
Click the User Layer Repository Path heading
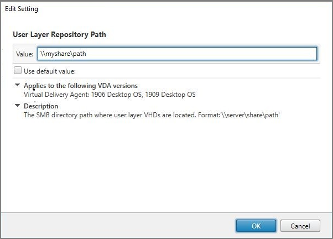(x=59, y=34)
